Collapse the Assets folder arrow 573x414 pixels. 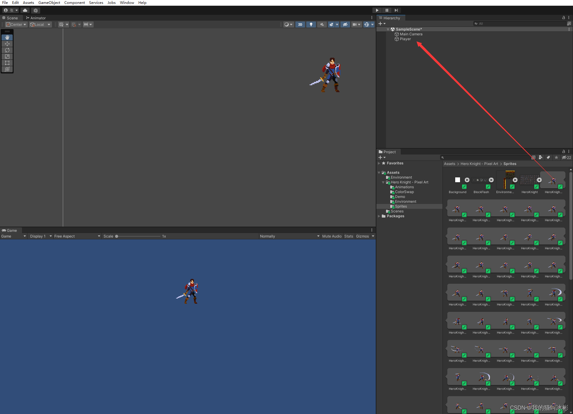point(379,173)
